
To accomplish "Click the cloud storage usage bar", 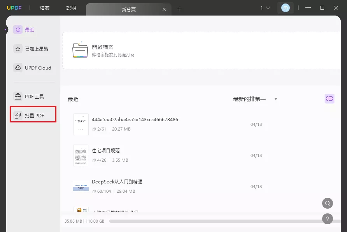I will [224, 221].
